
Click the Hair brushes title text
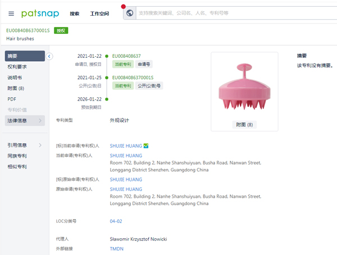pyautogui.click(x=20, y=39)
